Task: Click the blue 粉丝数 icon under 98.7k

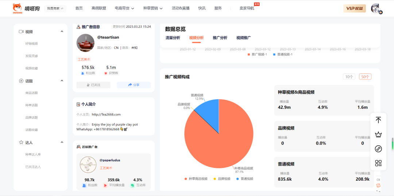Action: (x=84, y=185)
